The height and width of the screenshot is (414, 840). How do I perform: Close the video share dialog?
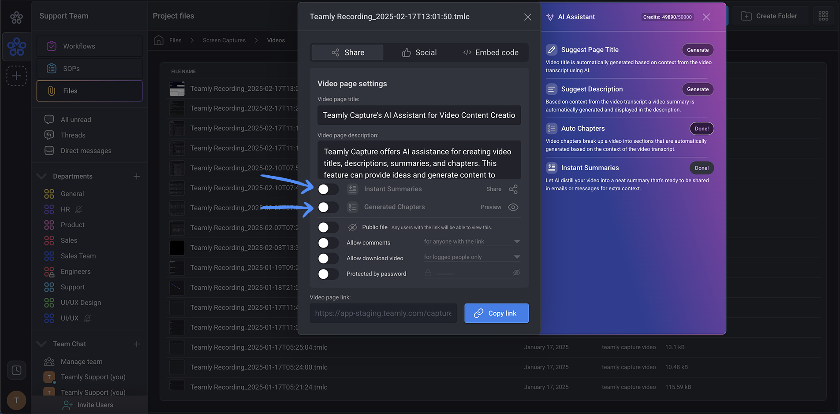[x=528, y=17]
